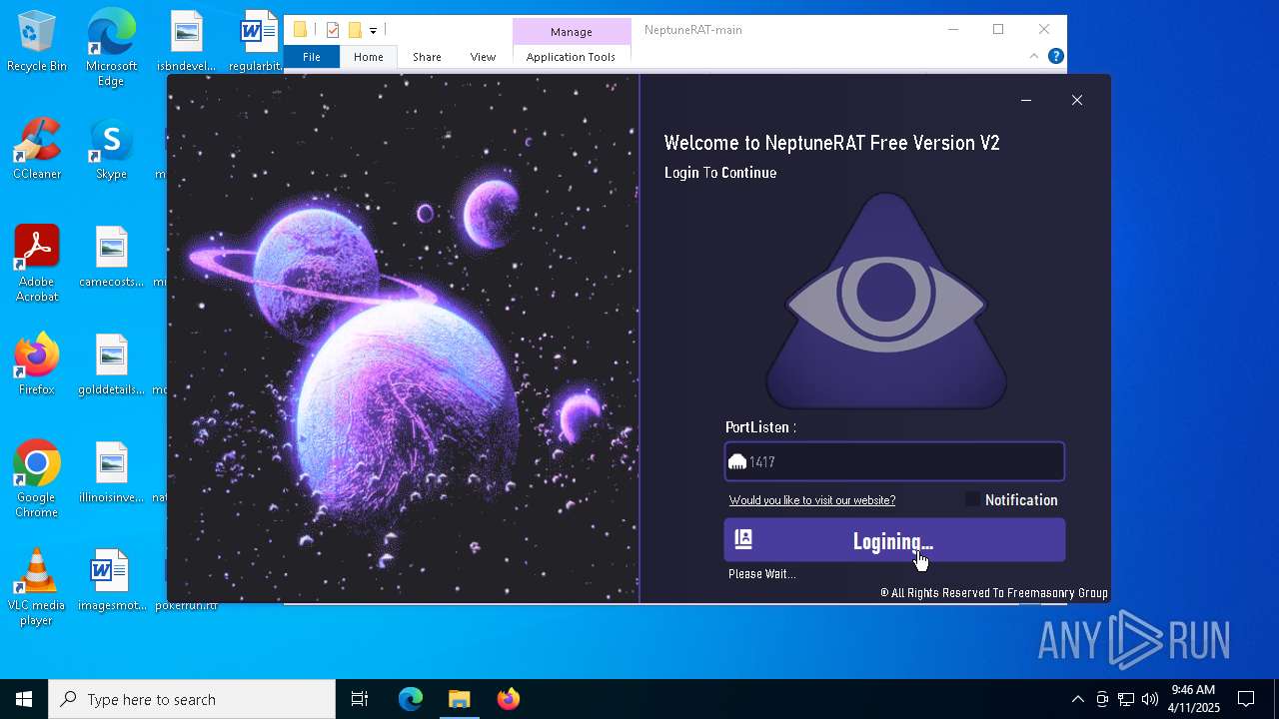Click the NeptuneRAT eye logo
The image size is (1279, 719).
click(x=886, y=302)
